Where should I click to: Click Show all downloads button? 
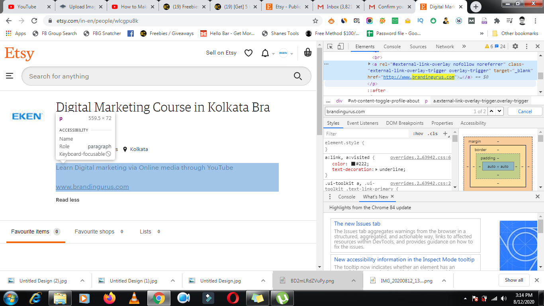tap(514, 280)
